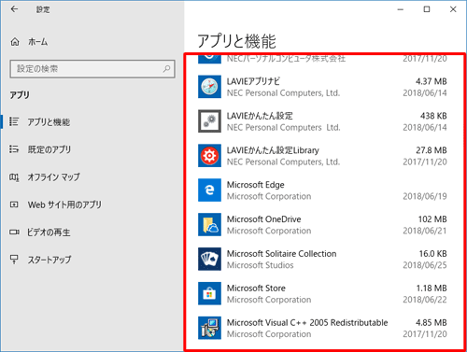Click the 既定のアプリ sidebar icon
The width and height of the screenshot is (467, 352).
(14, 149)
